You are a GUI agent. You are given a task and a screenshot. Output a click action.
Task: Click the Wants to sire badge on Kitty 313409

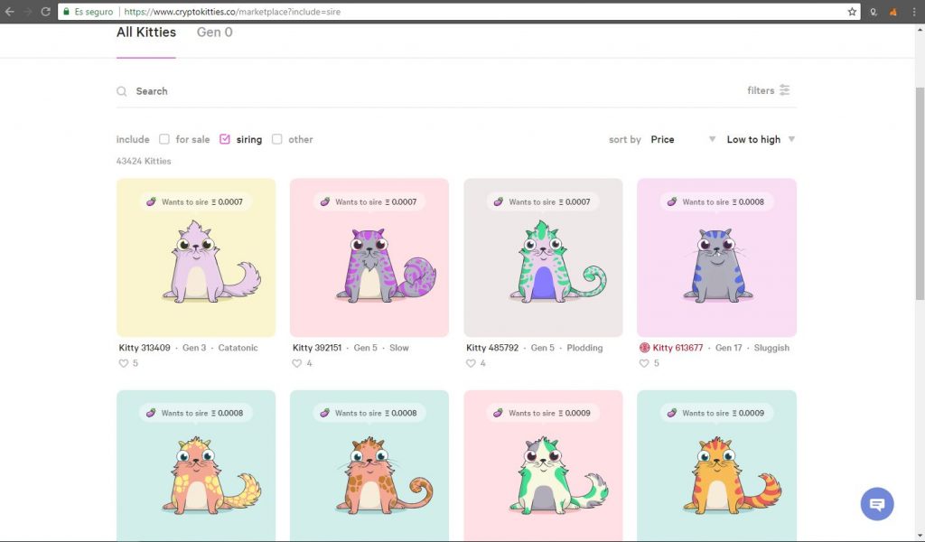pos(196,201)
